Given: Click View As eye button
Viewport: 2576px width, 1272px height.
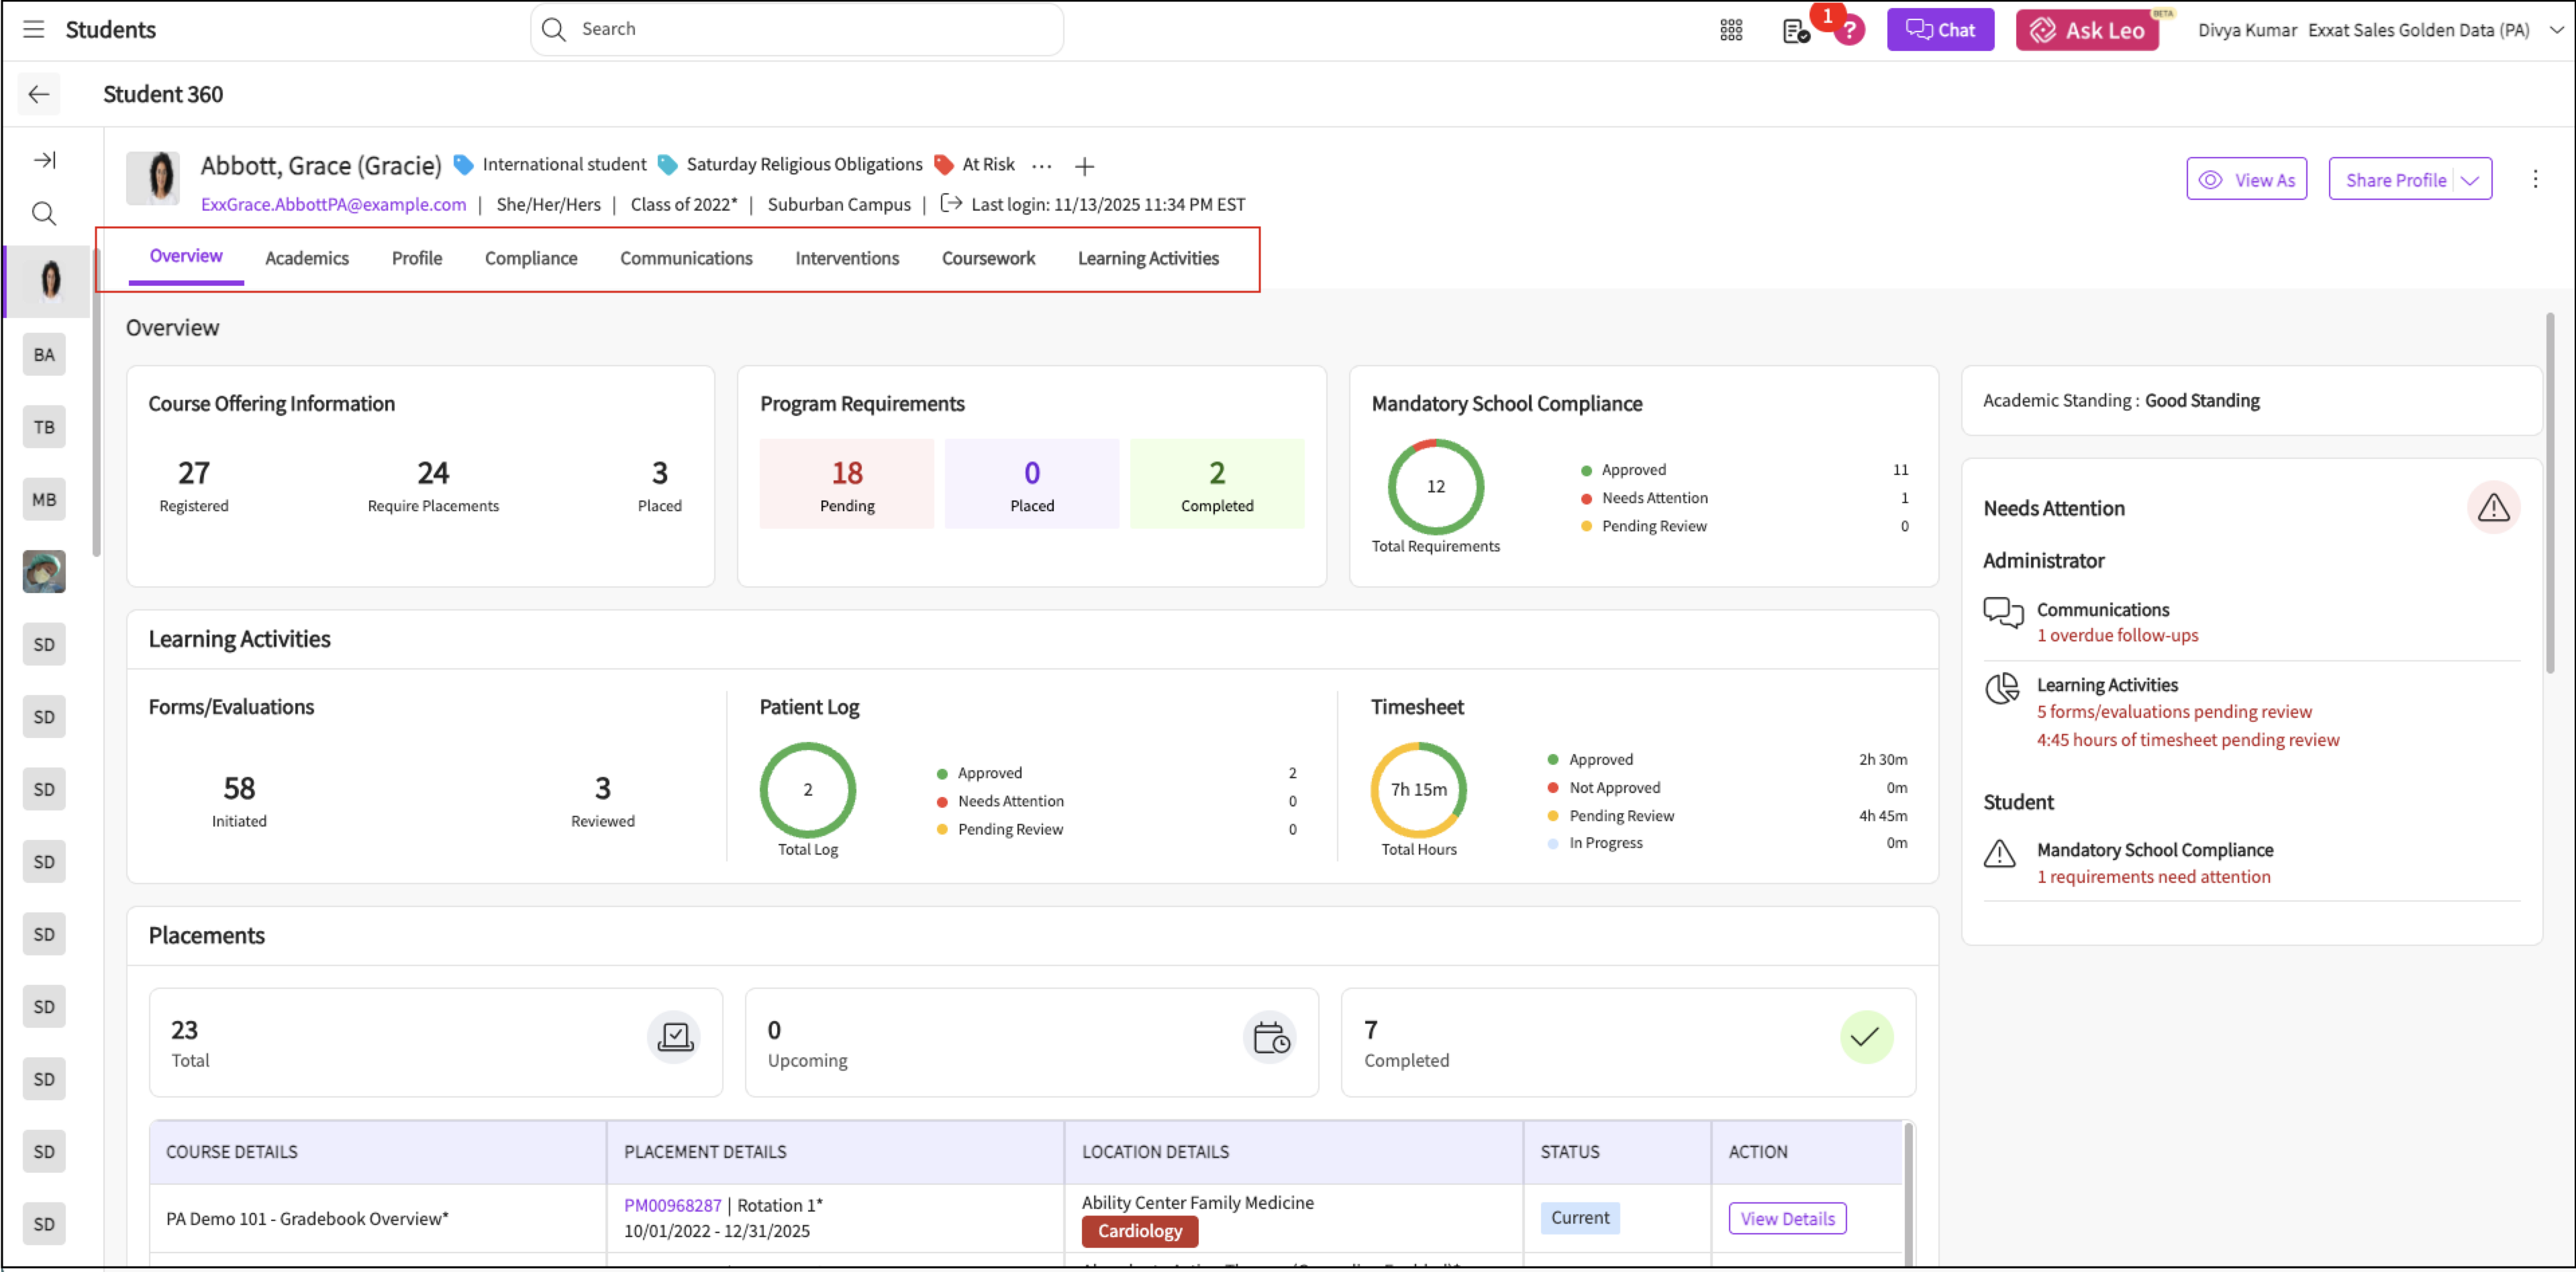Looking at the screenshot, I should coord(2246,180).
